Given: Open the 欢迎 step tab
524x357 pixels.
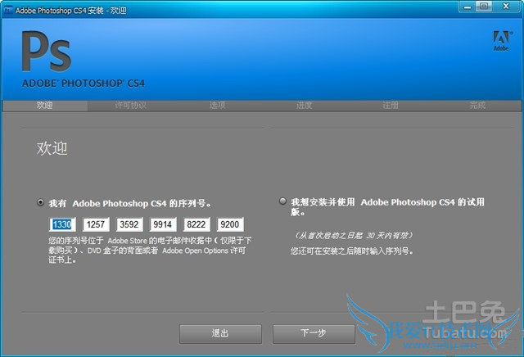Looking at the screenshot, I should (44, 106).
